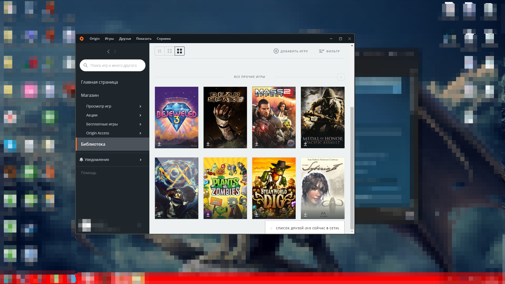Open the Игры menu
The height and width of the screenshot is (284, 505).
109,39
